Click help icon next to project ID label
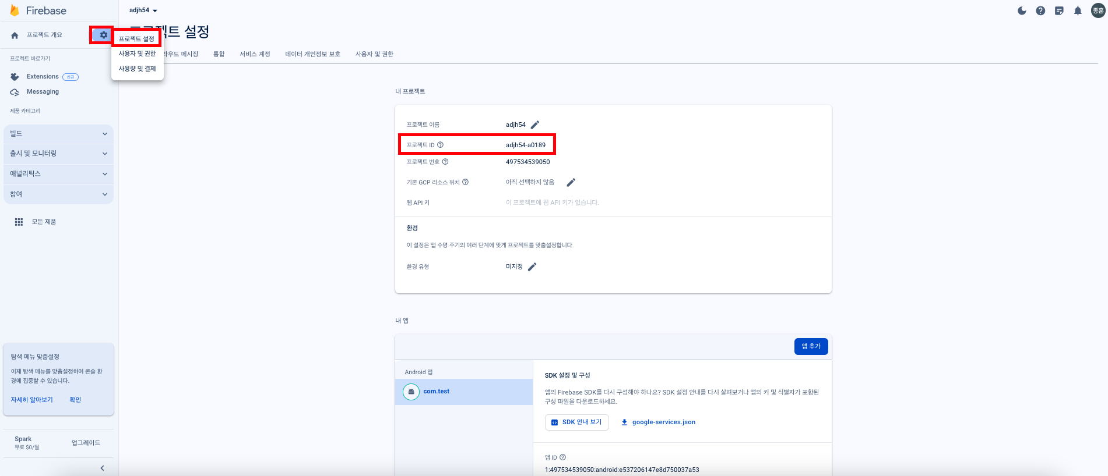This screenshot has width=1108, height=476. (x=440, y=145)
